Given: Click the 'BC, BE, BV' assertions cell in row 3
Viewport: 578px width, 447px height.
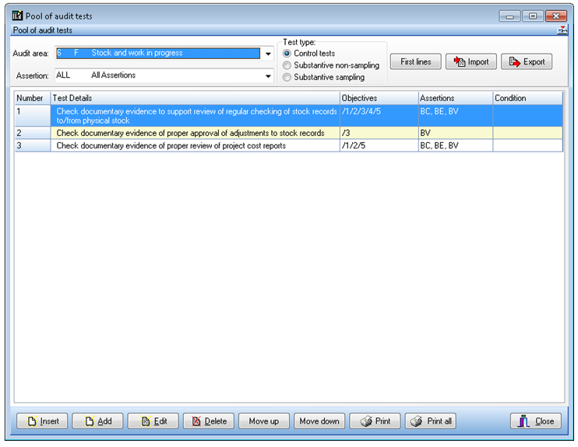Looking at the screenshot, I should (x=456, y=145).
